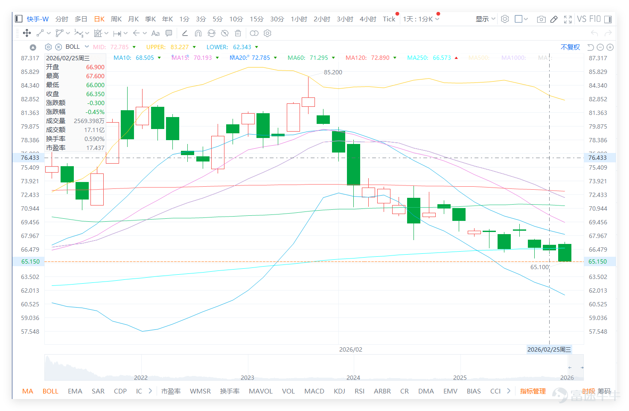Click the pencil draw toggle in top bar

click(554, 19)
